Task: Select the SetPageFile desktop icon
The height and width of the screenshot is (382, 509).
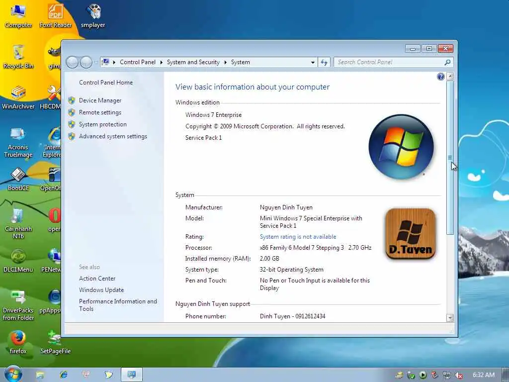Action: coord(56,342)
